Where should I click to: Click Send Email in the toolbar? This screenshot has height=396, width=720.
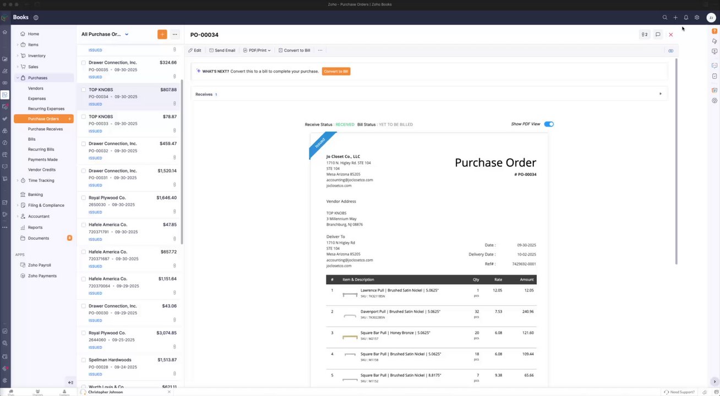point(222,50)
